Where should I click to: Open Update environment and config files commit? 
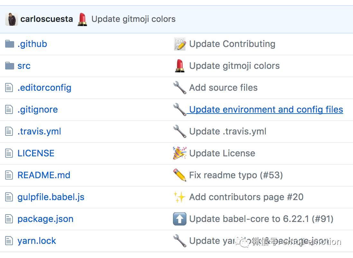coord(266,109)
